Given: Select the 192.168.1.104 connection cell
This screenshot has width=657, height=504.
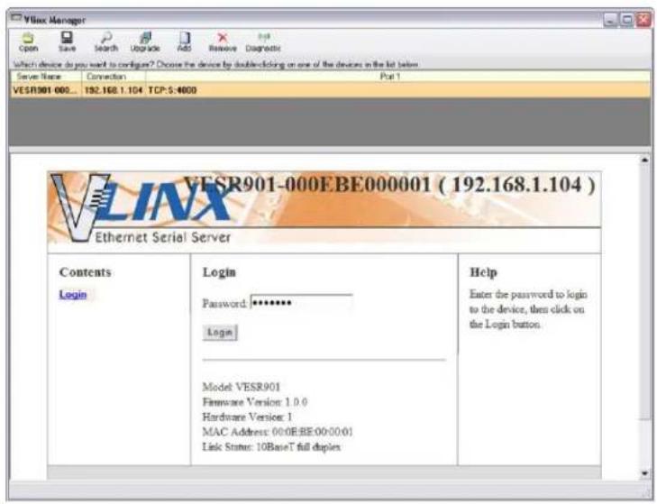Looking at the screenshot, I should click(x=114, y=90).
